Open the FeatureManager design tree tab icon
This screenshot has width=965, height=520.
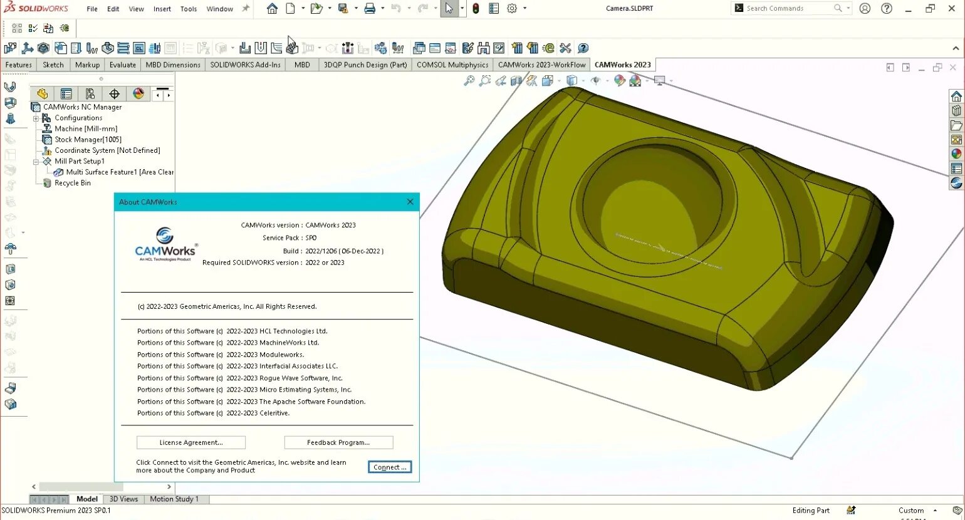42,93
